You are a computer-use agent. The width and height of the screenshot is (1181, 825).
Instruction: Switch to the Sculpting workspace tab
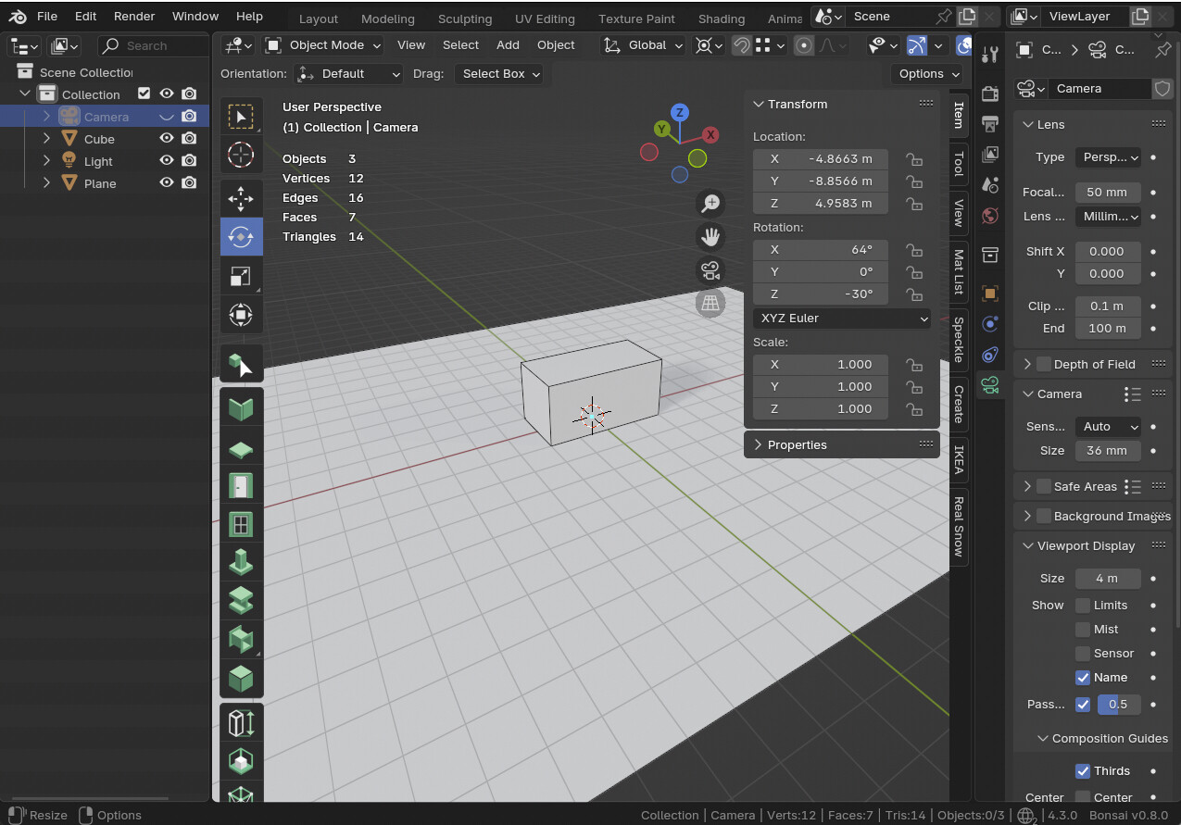click(x=465, y=19)
